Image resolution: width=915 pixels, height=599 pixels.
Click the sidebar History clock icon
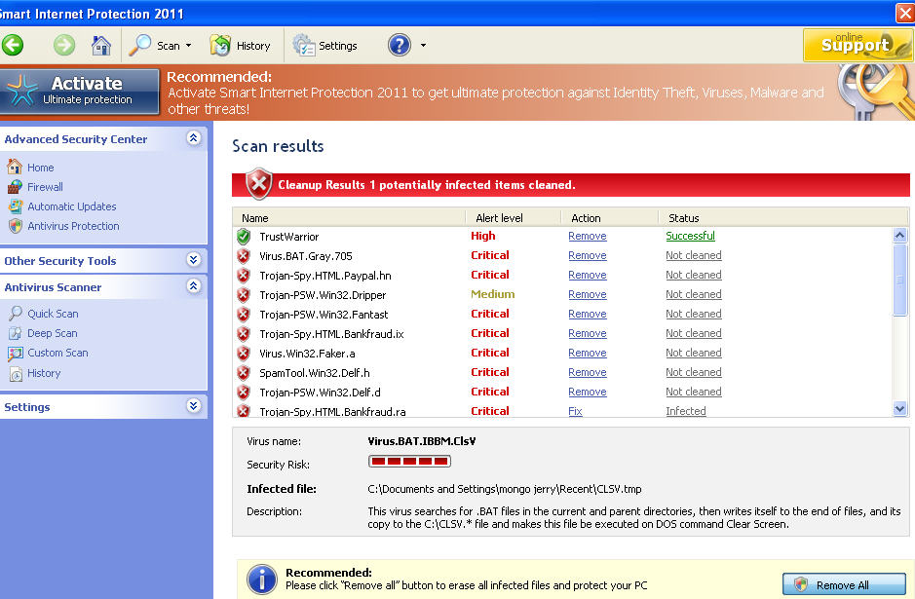pos(16,374)
